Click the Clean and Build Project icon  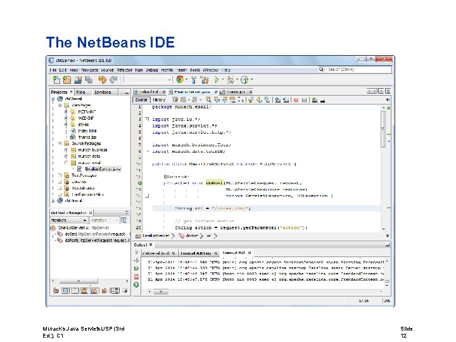[x=205, y=79]
